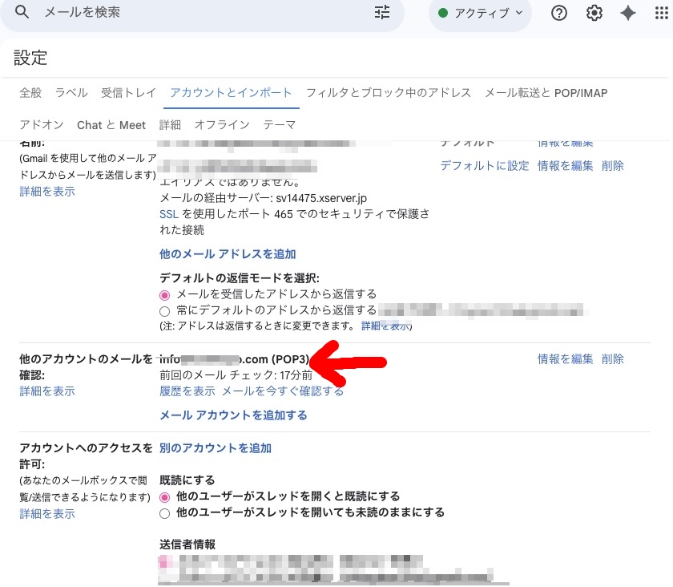Open the Google apps grid icon
The image size is (673, 587).
tap(662, 13)
